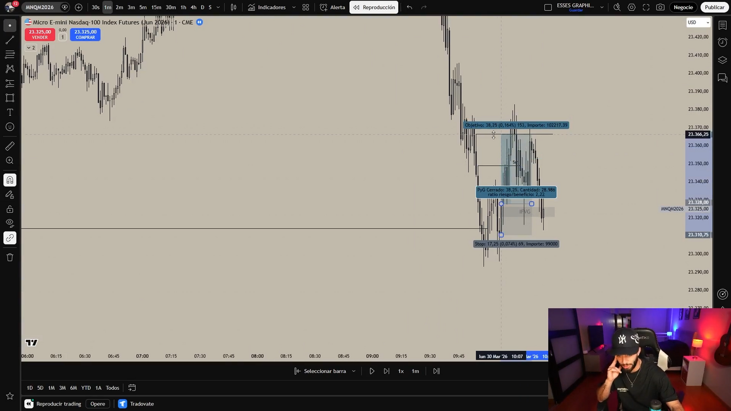Expand the time interval dropdown chevron

tap(218, 7)
